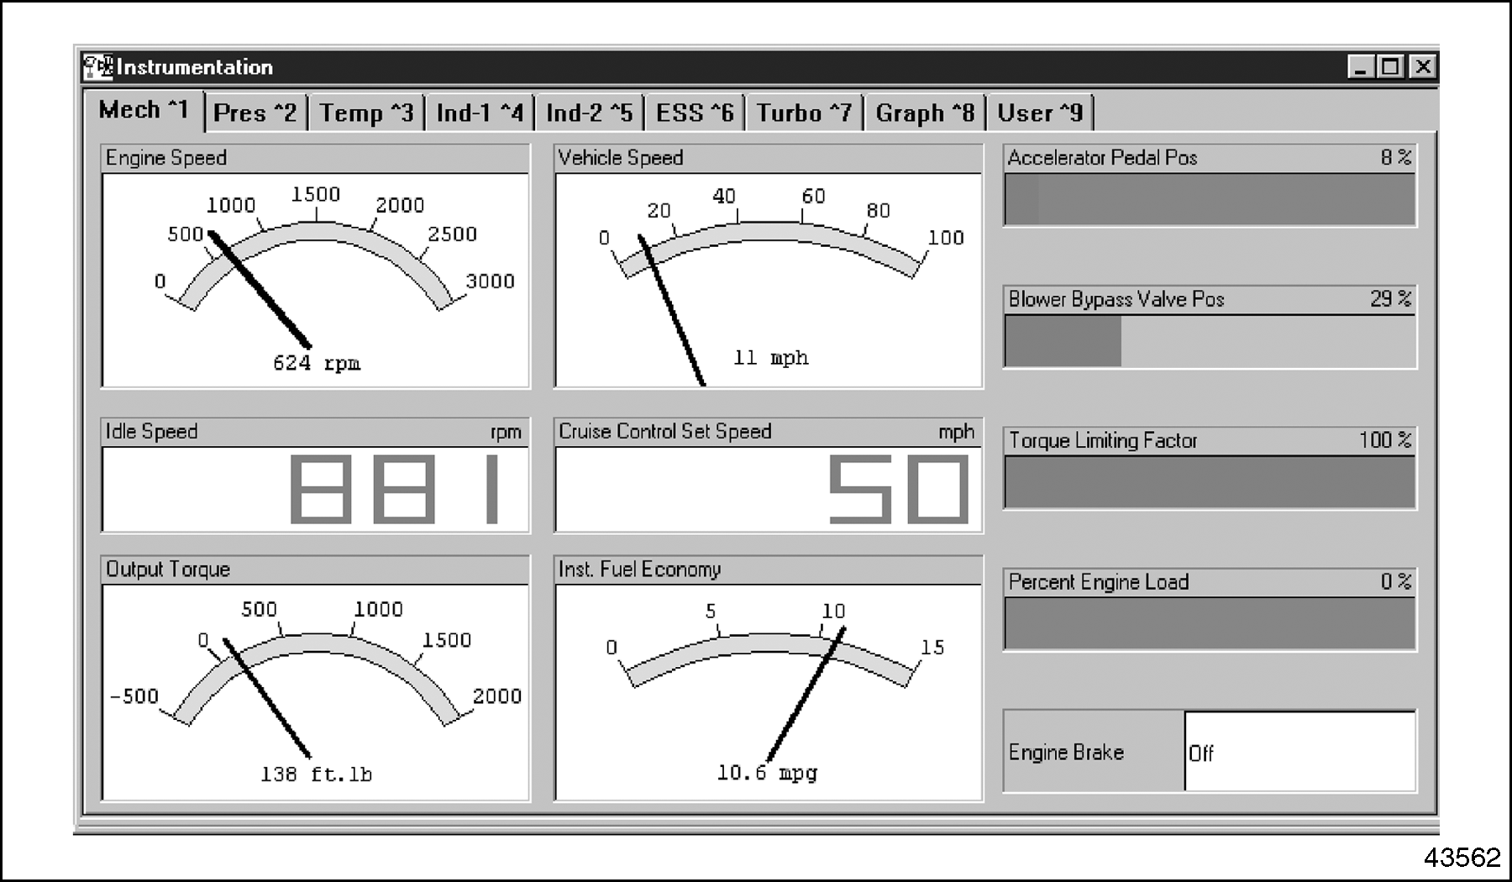
Task: Select the Mech ^1 tab
Action: tap(144, 111)
